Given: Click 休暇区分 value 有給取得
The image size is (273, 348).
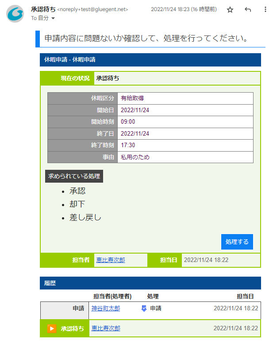Looking at the screenshot, I should pos(132,98).
